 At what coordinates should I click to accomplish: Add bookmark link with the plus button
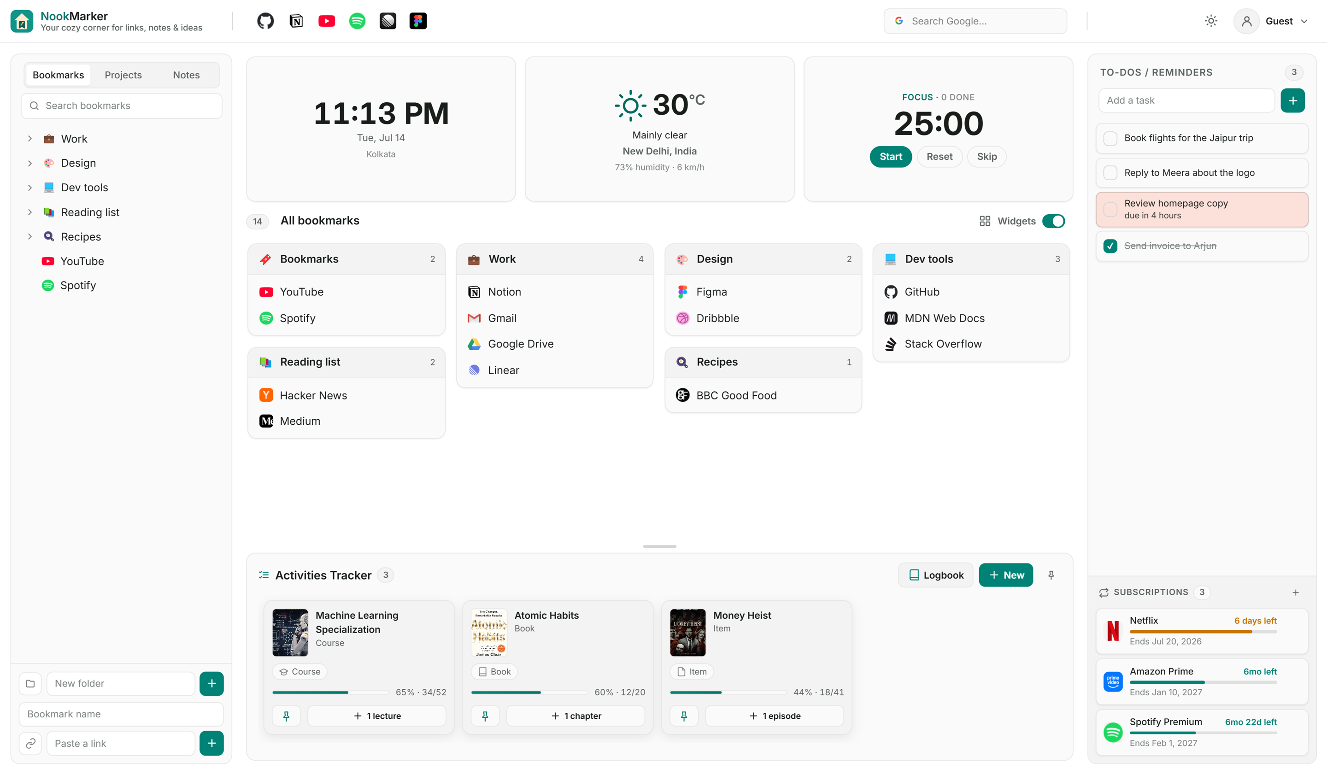[x=211, y=743]
